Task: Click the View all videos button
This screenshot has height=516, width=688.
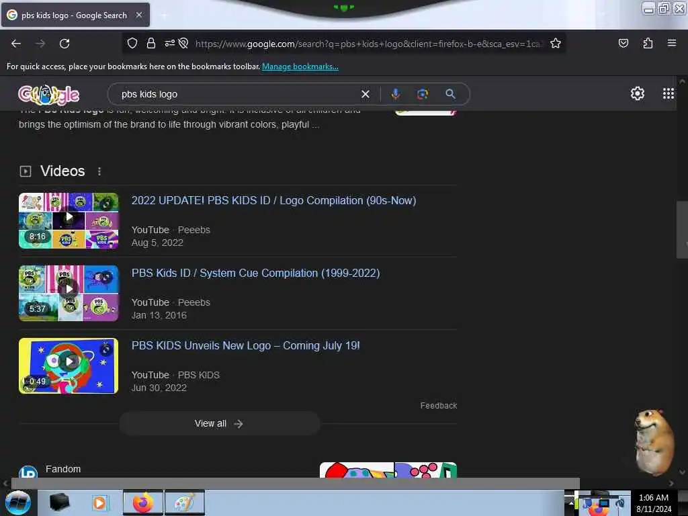Action: tap(220, 423)
